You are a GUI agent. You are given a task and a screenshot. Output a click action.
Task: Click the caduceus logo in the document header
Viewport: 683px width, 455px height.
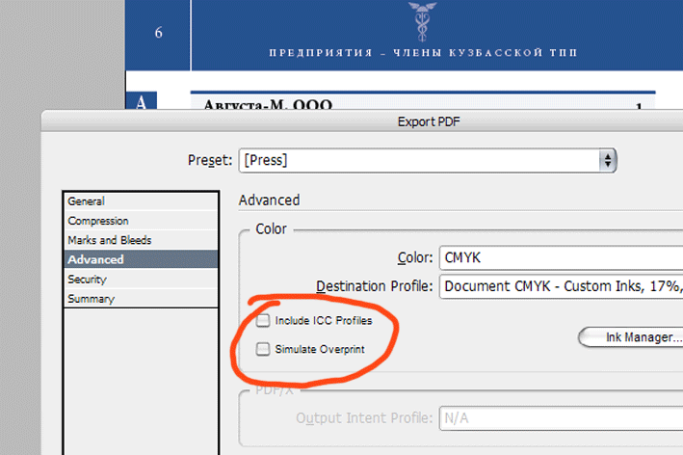pos(422,21)
